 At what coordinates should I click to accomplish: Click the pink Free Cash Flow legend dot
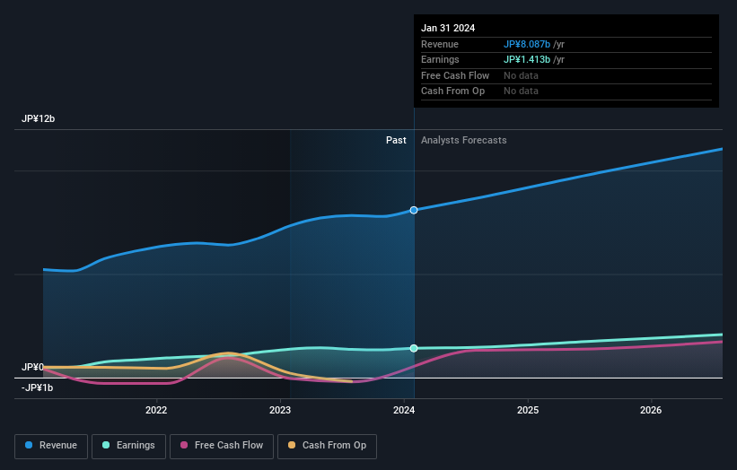coord(184,445)
